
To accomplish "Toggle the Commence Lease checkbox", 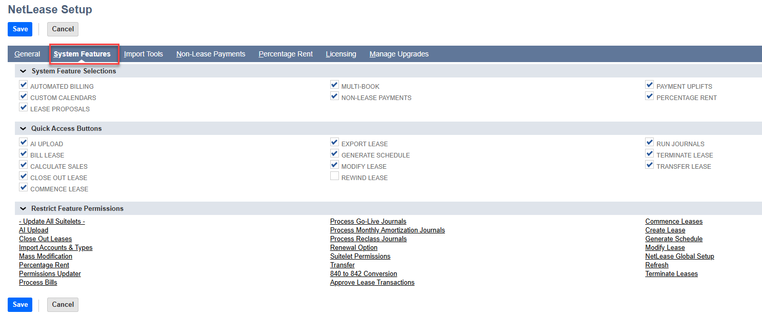I will point(23,188).
